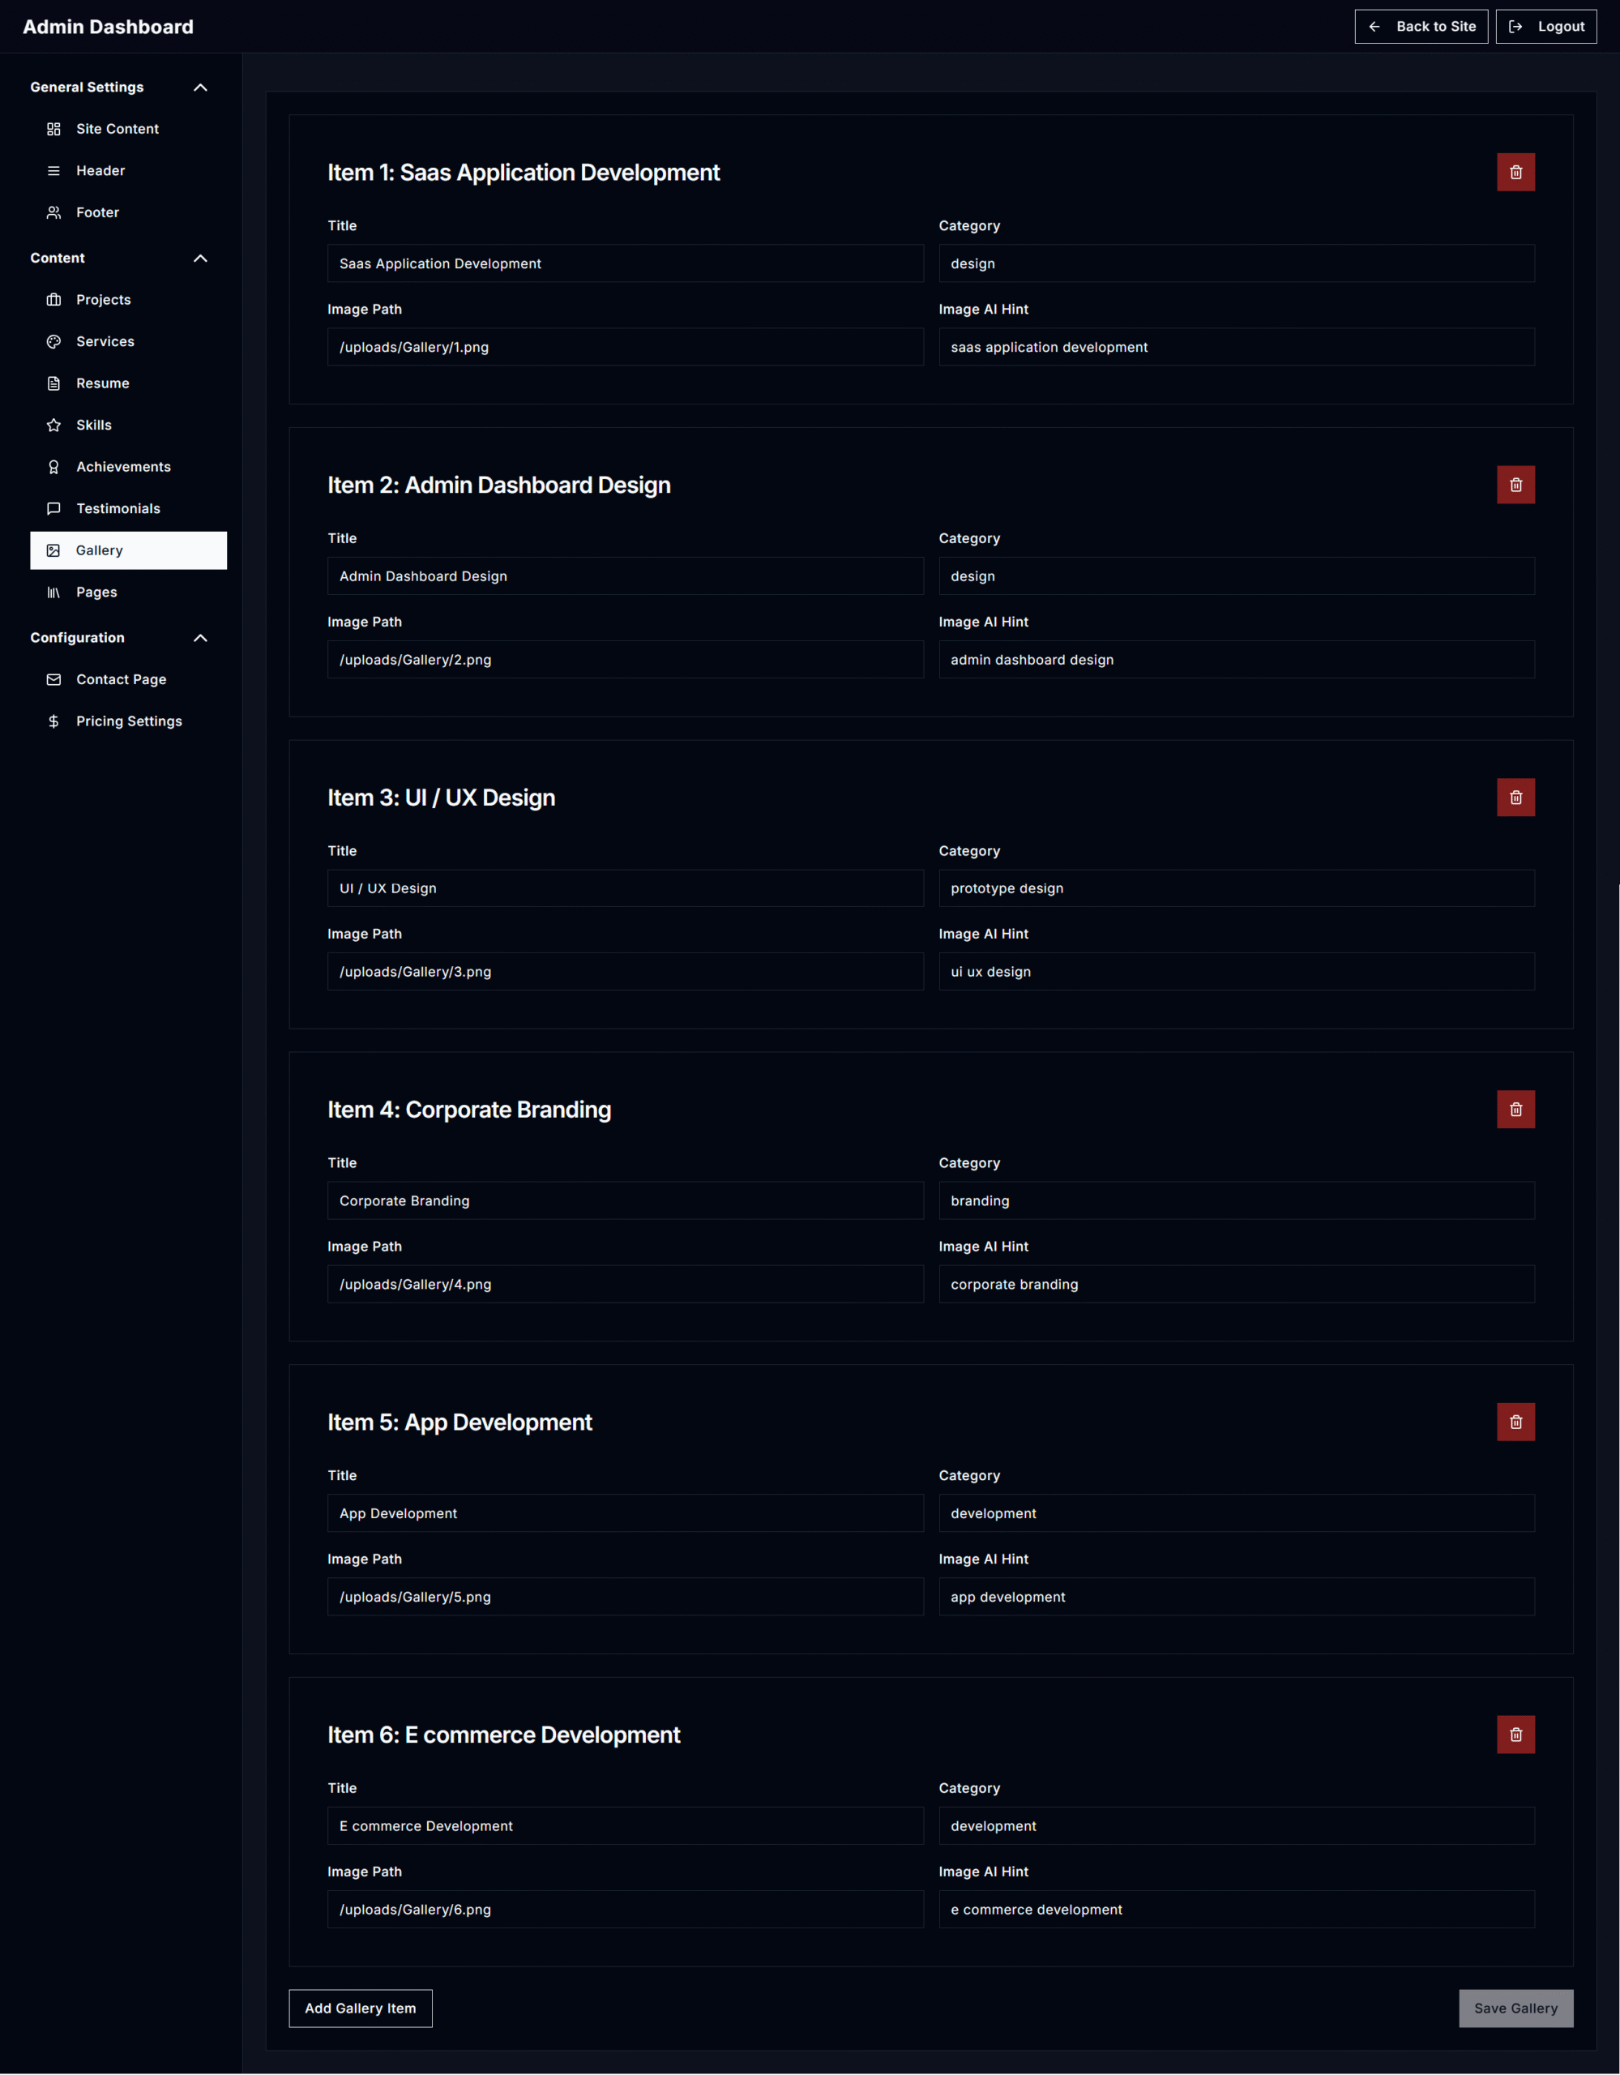
Task: Select the Pricing Settings dollar icon
Action: [54, 720]
